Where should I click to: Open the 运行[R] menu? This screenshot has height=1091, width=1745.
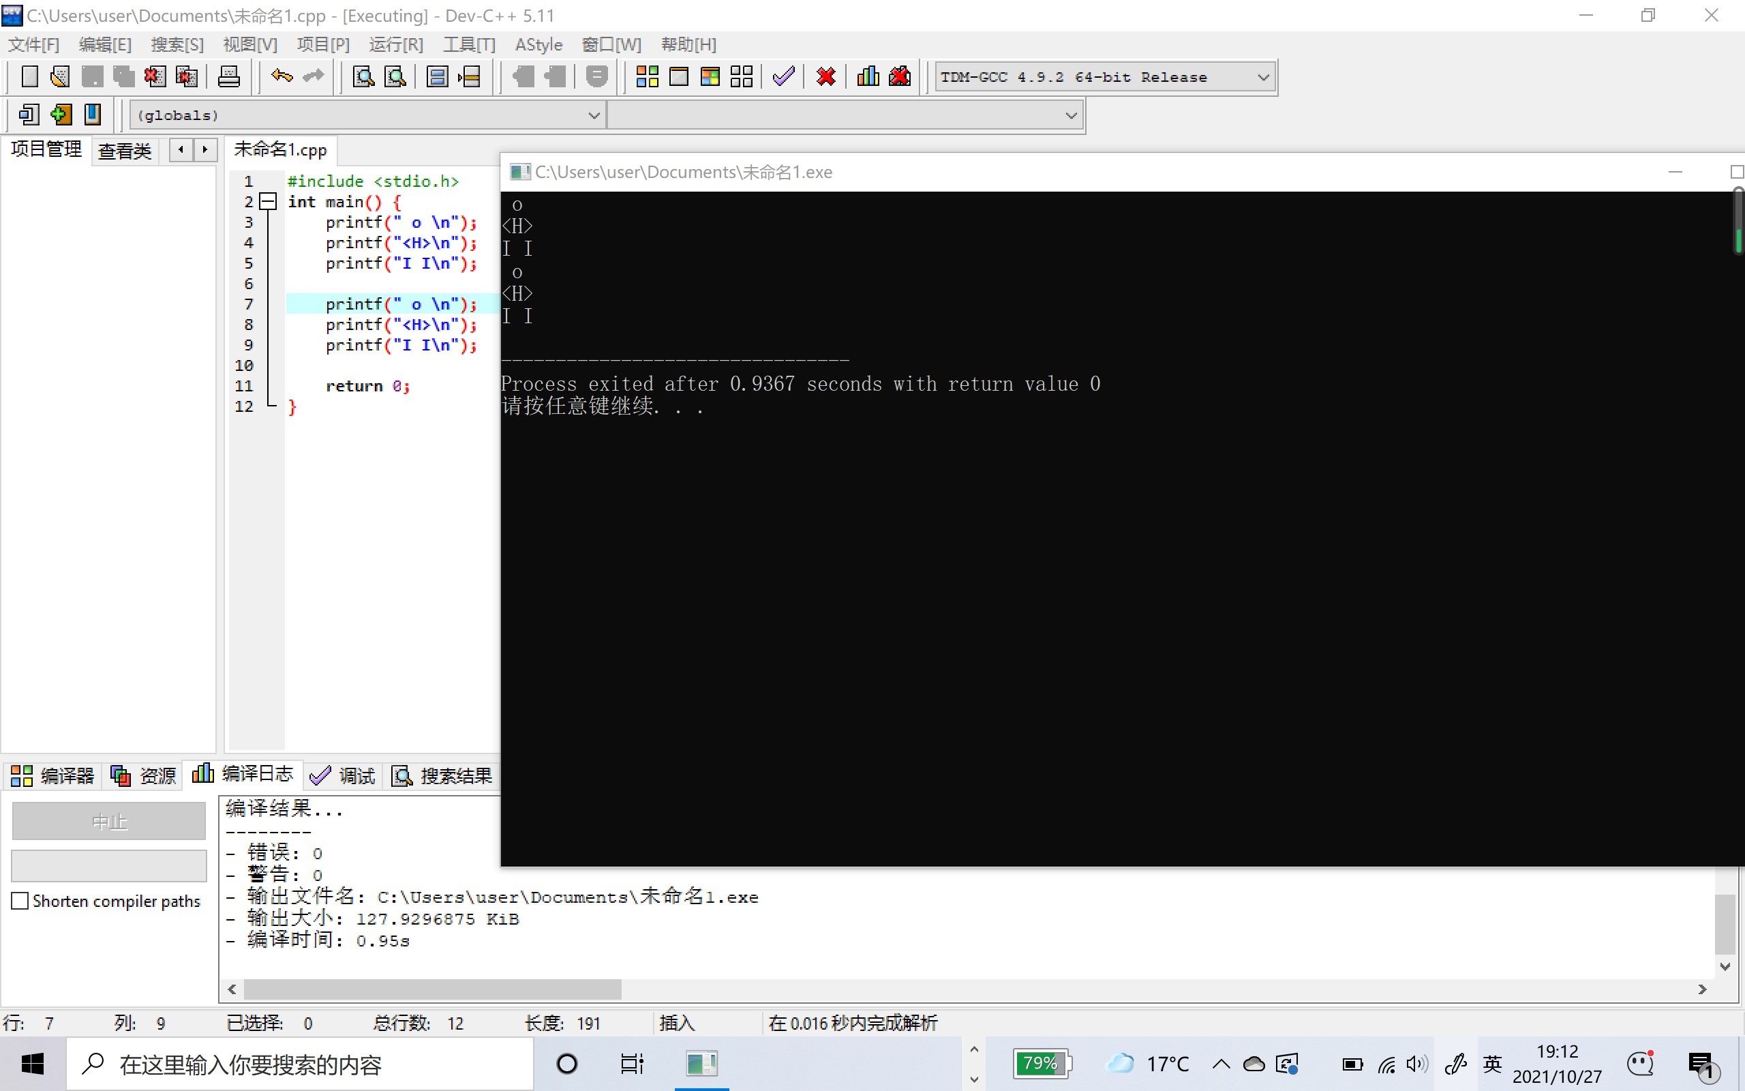396,45
